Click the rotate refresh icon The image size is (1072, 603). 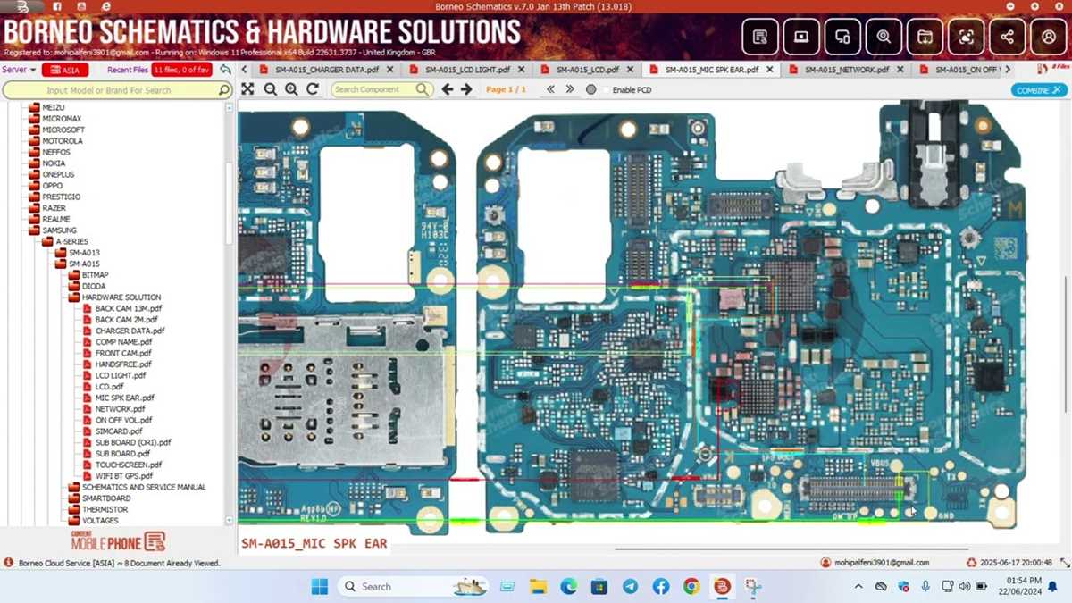[x=313, y=89]
